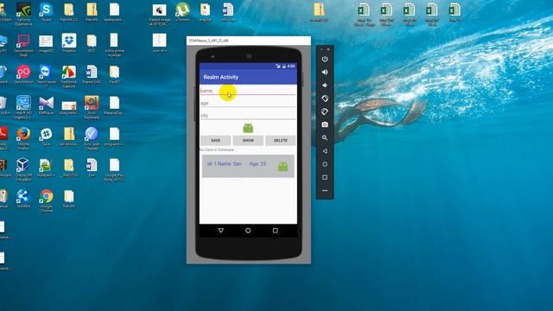553x311 pixels.
Task: Open FastStone Capture desktop shortcut
Action: point(69,77)
